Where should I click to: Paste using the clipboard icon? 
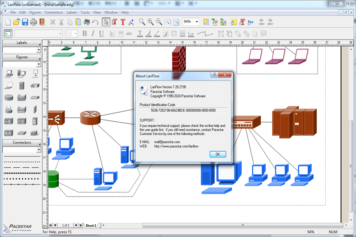[x=78, y=22]
